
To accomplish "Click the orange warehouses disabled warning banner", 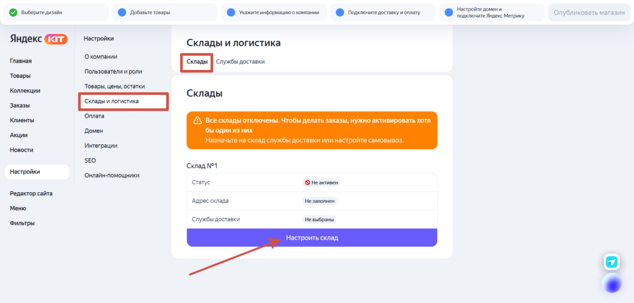I will (x=312, y=130).
